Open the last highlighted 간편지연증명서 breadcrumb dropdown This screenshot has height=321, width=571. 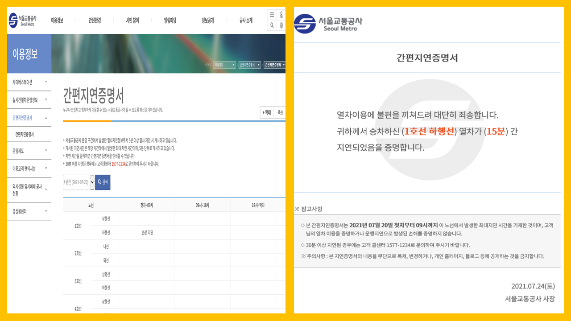(x=274, y=65)
